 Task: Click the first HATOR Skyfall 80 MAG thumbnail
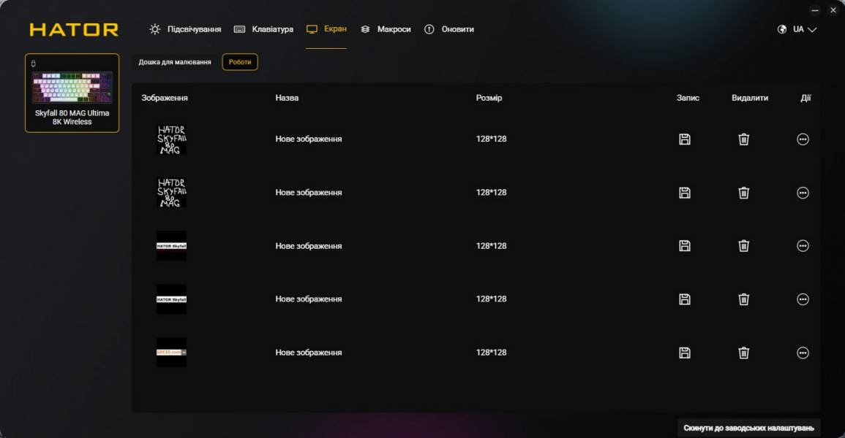(171, 139)
